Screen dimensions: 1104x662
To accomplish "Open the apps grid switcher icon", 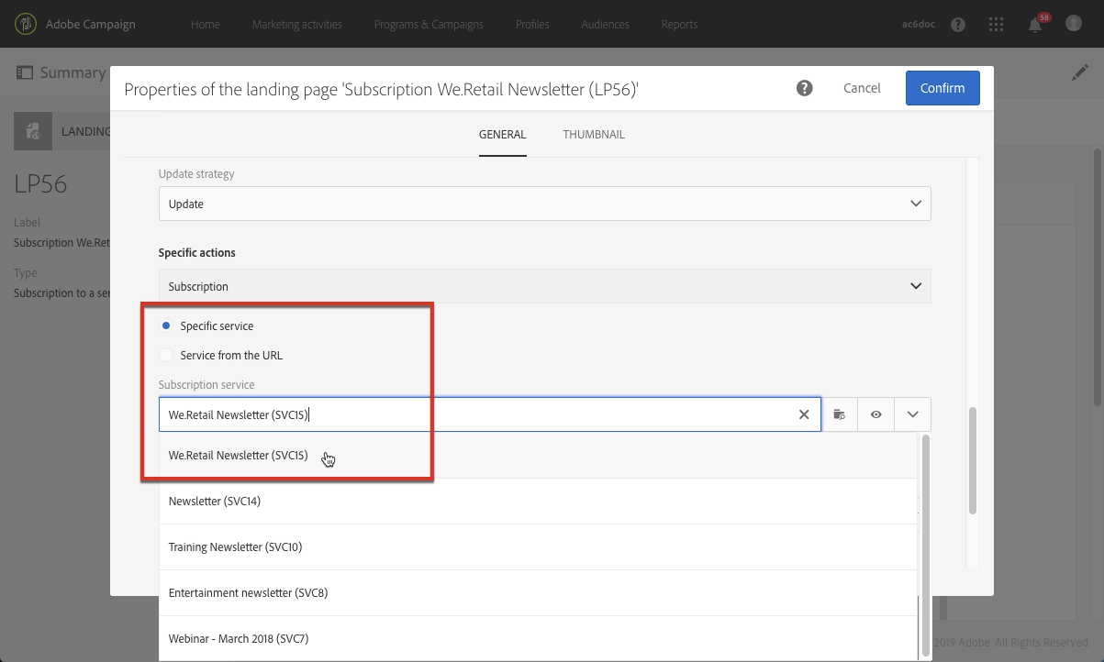I will pyautogui.click(x=997, y=25).
